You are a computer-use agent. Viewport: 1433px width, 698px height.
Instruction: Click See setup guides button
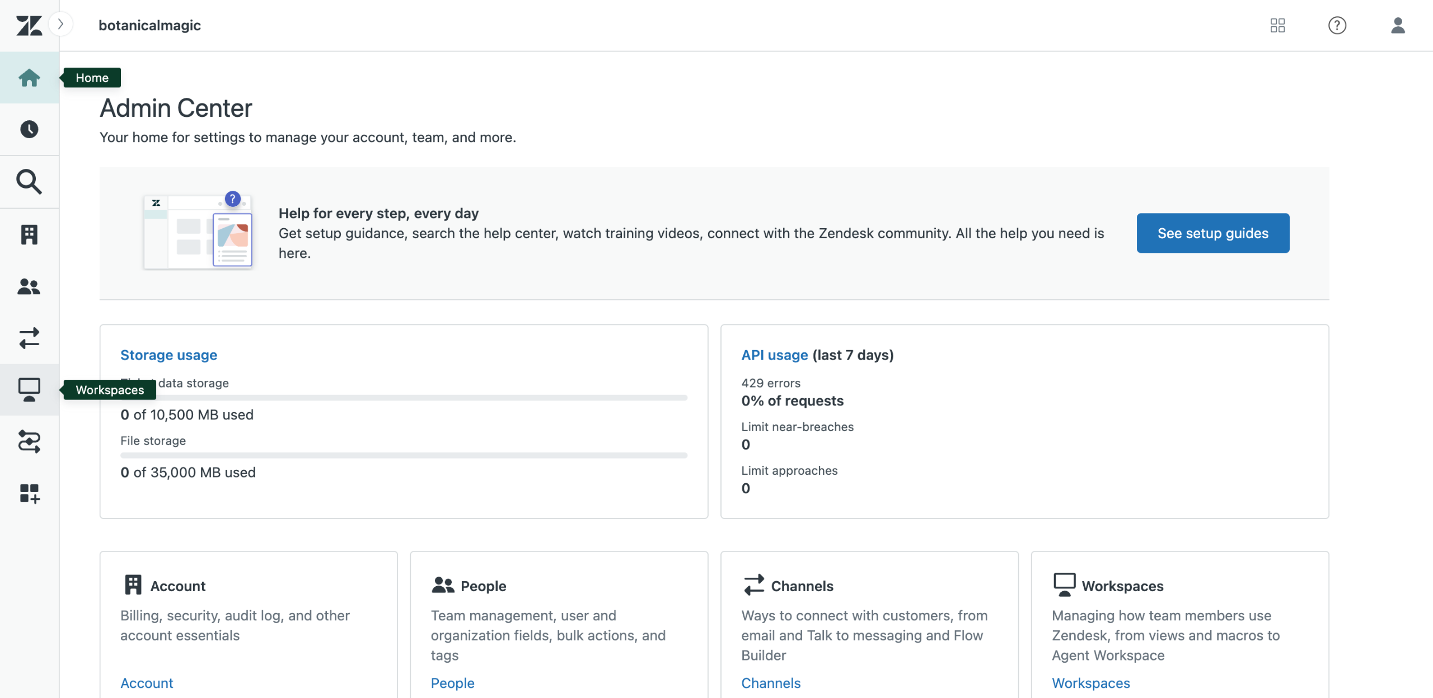tap(1212, 233)
